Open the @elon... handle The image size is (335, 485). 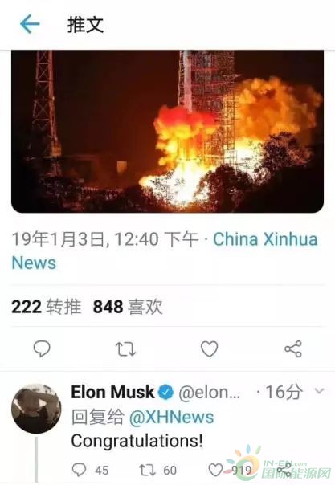click(x=210, y=392)
